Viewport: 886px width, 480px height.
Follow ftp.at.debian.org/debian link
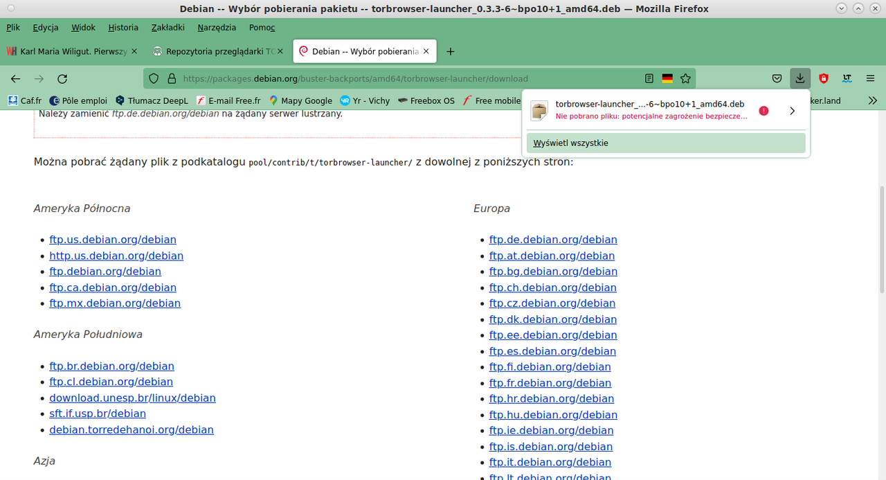point(552,256)
